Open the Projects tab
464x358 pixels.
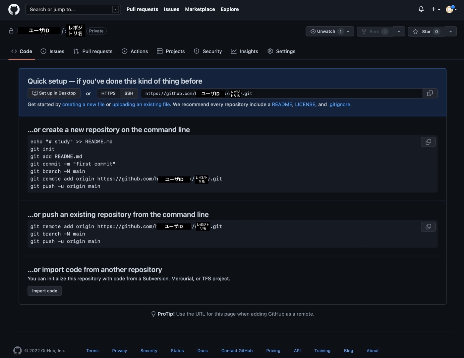(171, 51)
